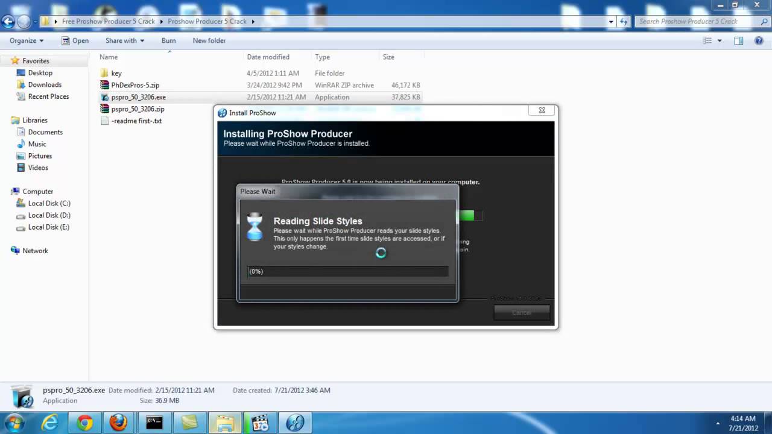Launch Internet Explorer from the taskbar
Viewport: 772px width, 434px height.
pos(51,423)
